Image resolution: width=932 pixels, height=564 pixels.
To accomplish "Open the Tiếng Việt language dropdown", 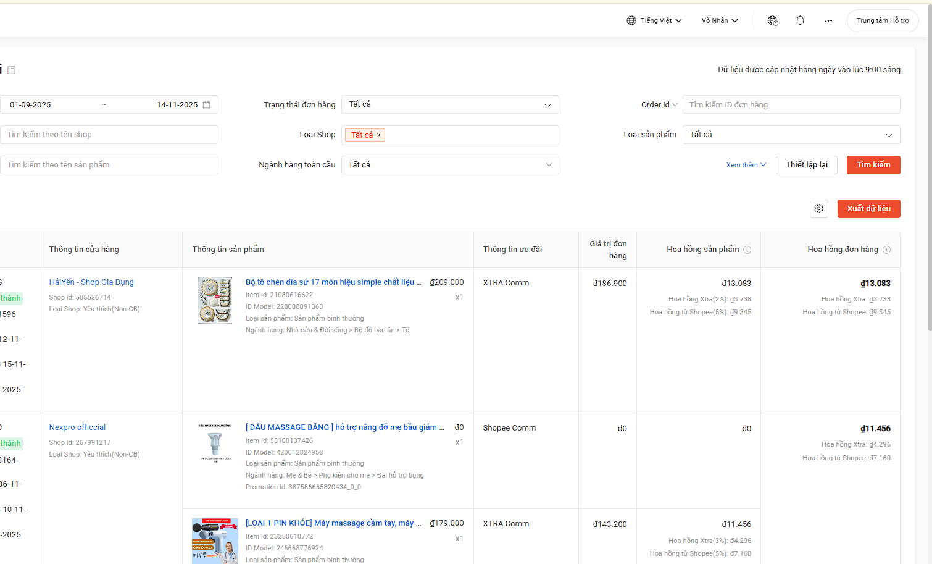I will 654,20.
